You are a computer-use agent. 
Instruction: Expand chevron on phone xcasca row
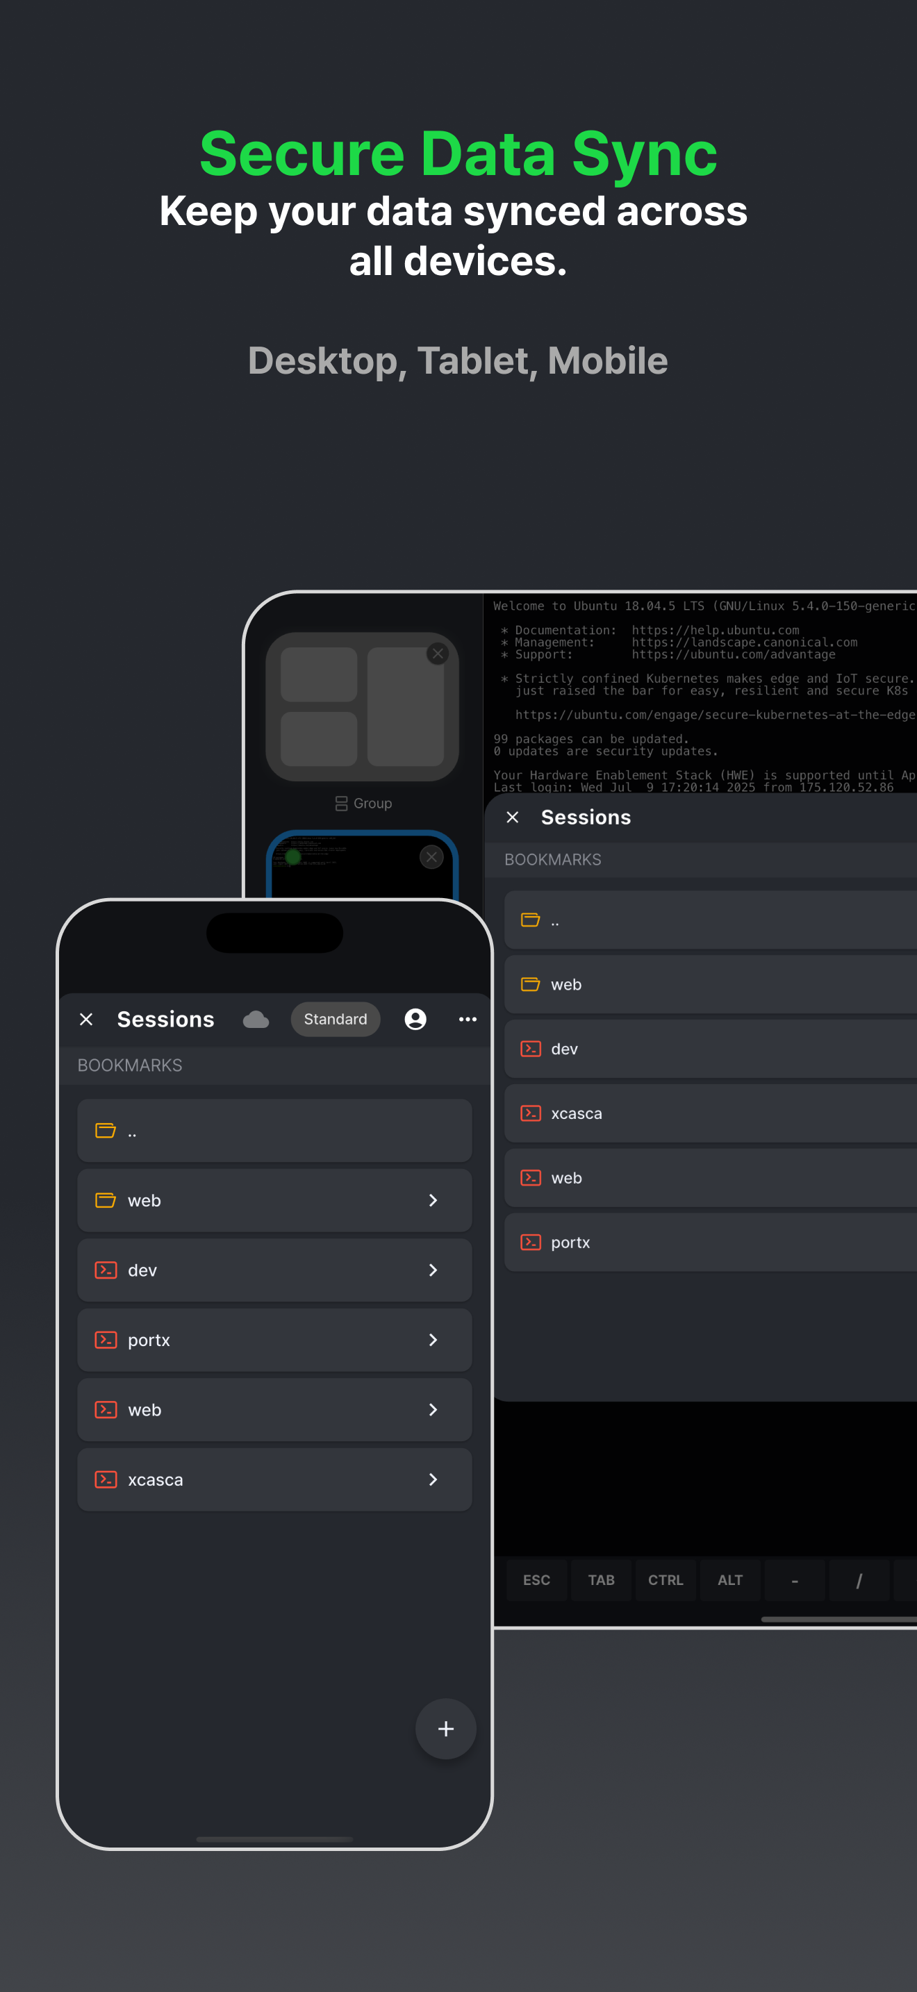coord(433,1479)
